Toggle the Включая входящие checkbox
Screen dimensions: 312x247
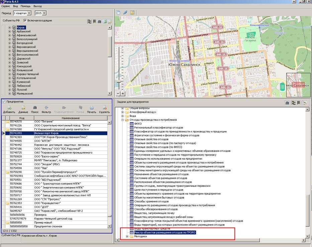click(x=25, y=21)
